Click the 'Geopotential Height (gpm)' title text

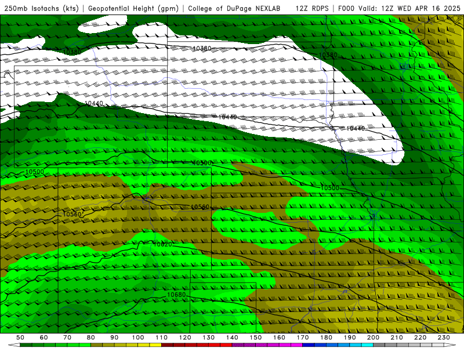[133, 9]
